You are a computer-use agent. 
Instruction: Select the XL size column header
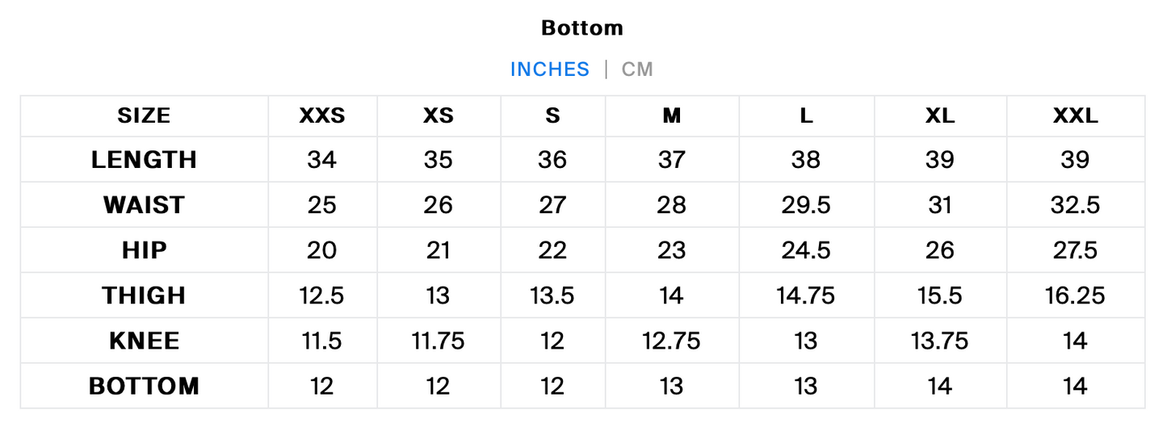coord(940,116)
